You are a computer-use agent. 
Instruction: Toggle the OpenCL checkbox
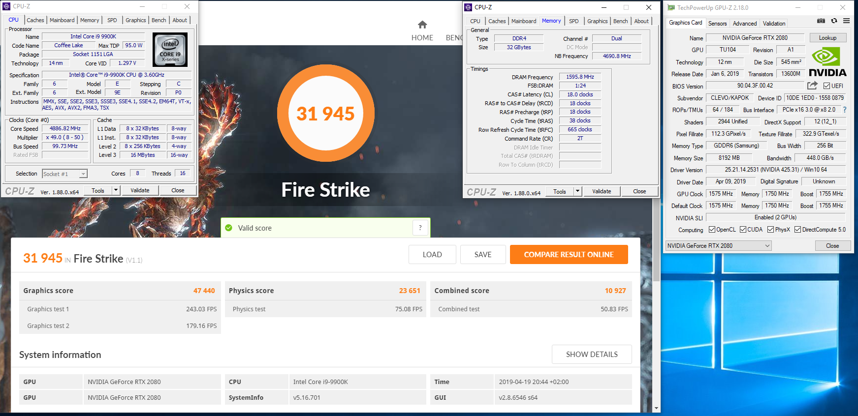(712, 230)
